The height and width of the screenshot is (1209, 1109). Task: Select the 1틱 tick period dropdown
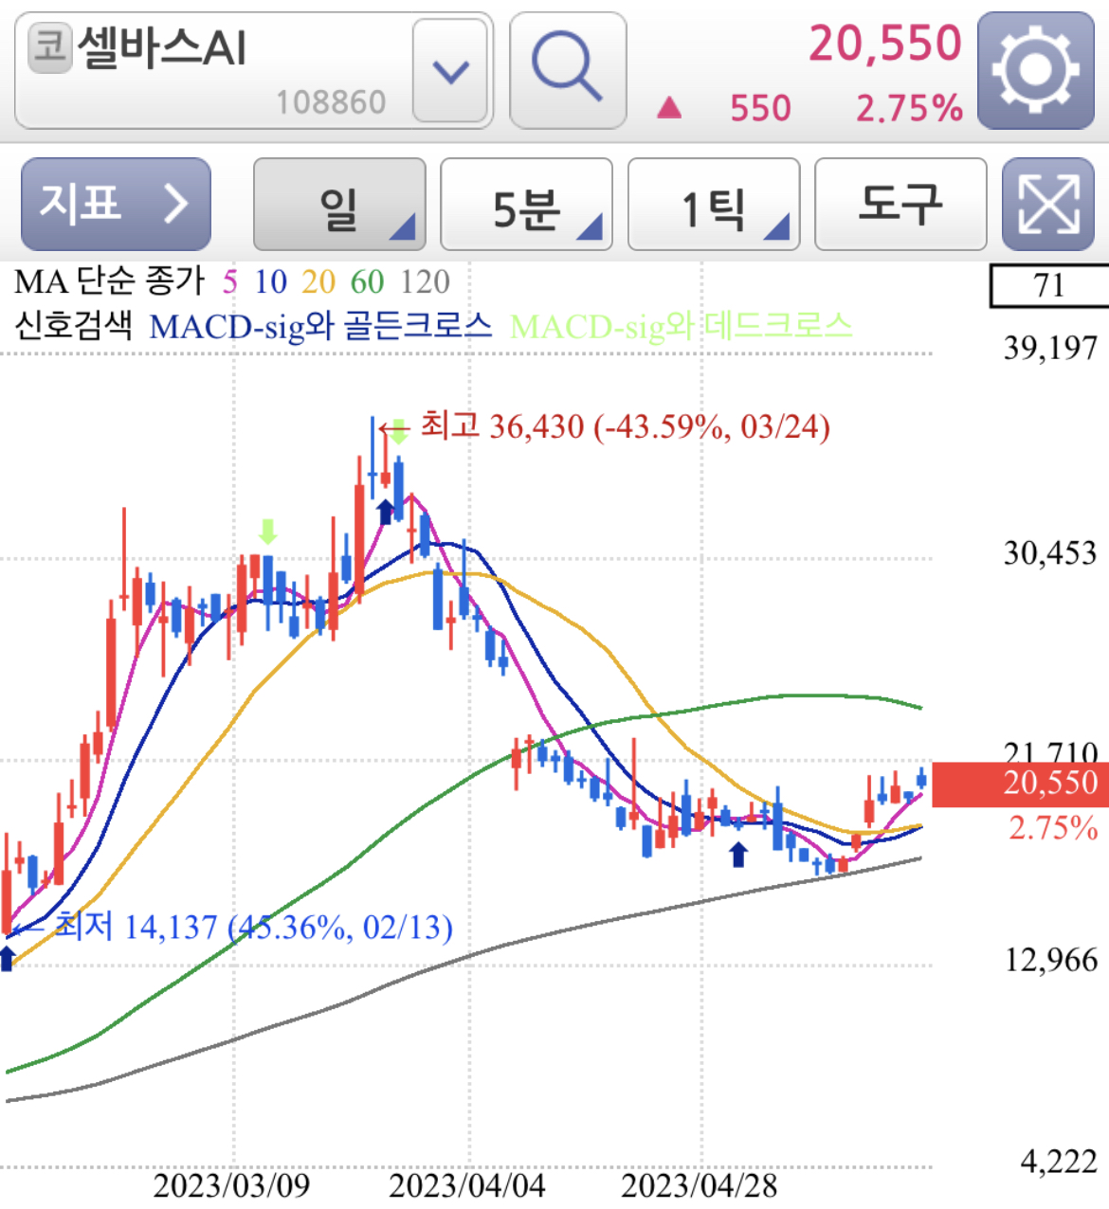point(714,204)
